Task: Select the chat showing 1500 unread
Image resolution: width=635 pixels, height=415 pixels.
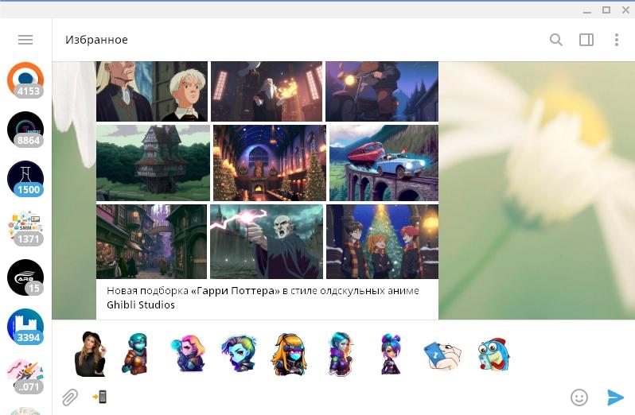Action: 25,178
